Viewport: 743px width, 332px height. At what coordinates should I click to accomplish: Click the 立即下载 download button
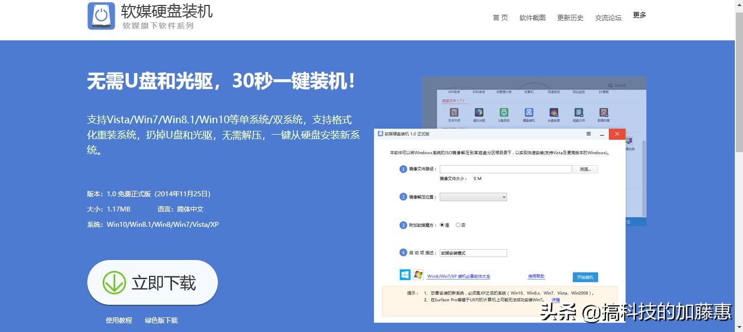pyautogui.click(x=152, y=283)
